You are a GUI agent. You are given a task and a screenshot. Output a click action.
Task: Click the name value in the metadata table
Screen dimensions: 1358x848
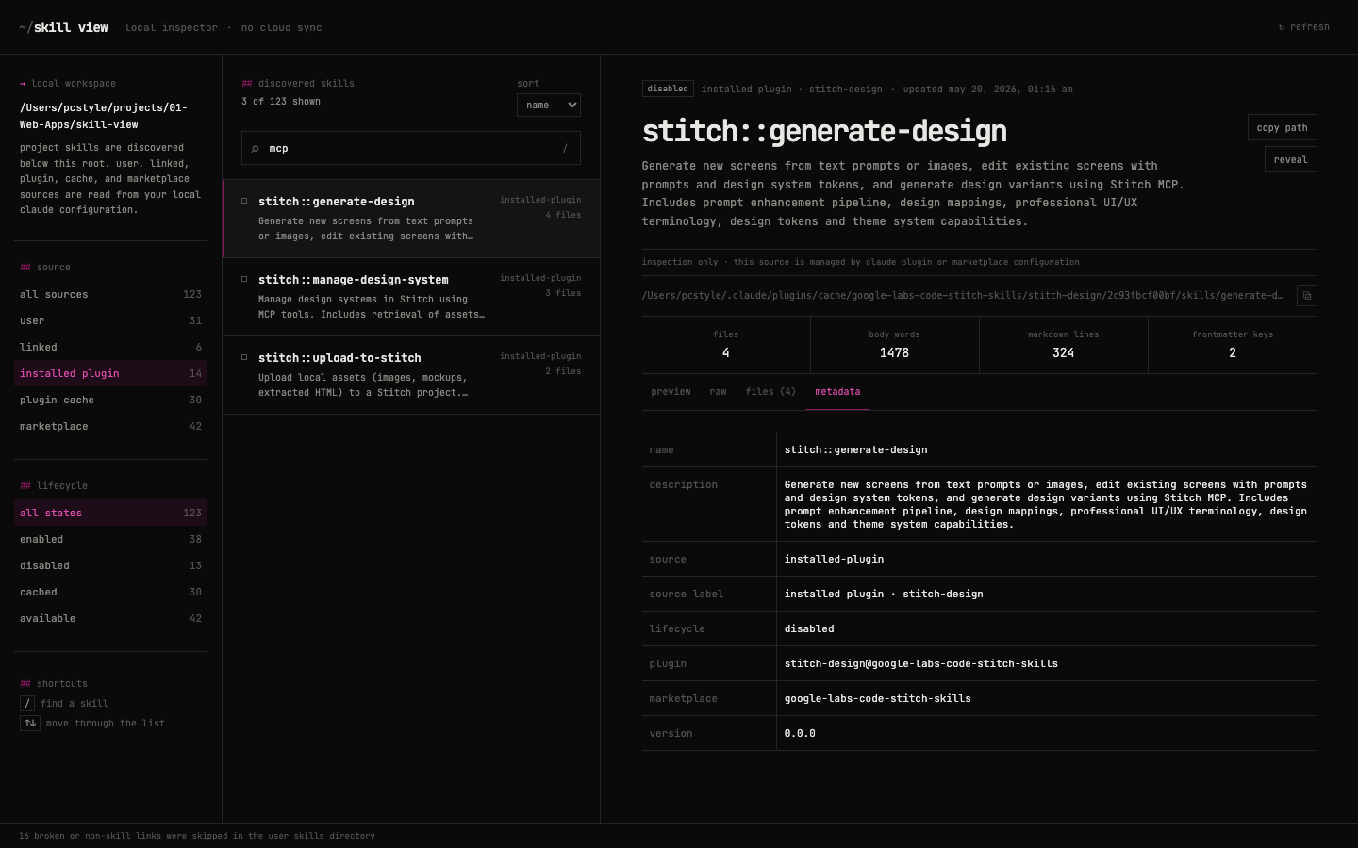pos(856,450)
